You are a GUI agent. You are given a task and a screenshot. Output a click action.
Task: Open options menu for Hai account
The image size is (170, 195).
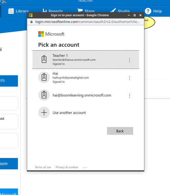[129, 78]
